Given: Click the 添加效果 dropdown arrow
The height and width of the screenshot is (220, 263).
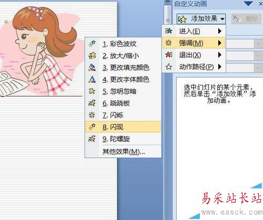Looking at the screenshot, I should click(x=222, y=19).
